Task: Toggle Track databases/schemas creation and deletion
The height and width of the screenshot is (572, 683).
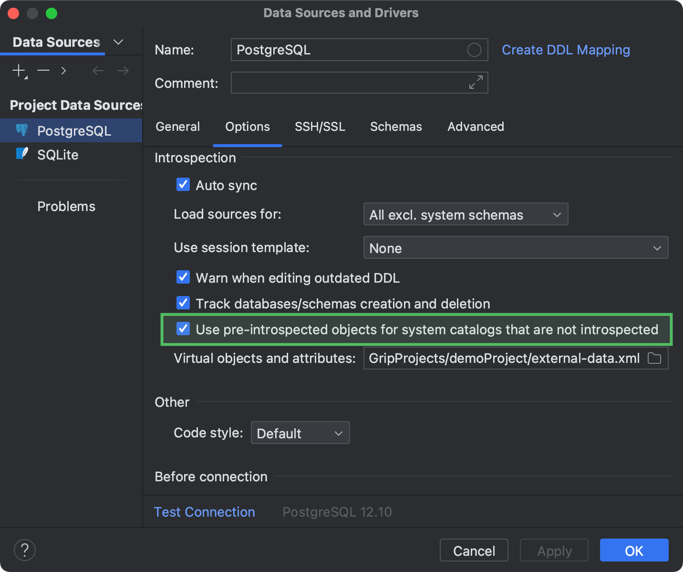Action: 183,303
